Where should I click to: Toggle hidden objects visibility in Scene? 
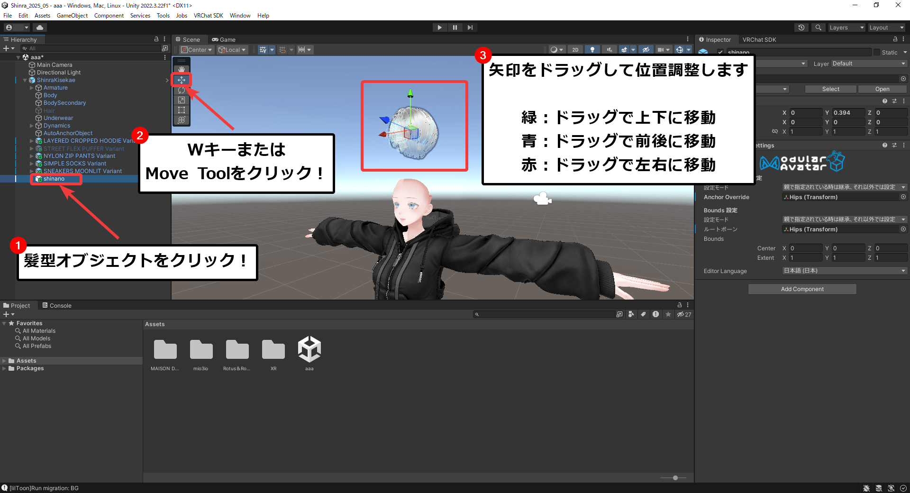click(646, 50)
